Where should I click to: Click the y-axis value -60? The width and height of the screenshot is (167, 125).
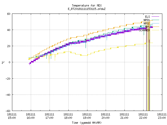8,111
